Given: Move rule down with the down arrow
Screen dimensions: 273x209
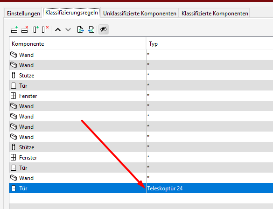Looking at the screenshot, I should [x=68, y=30].
